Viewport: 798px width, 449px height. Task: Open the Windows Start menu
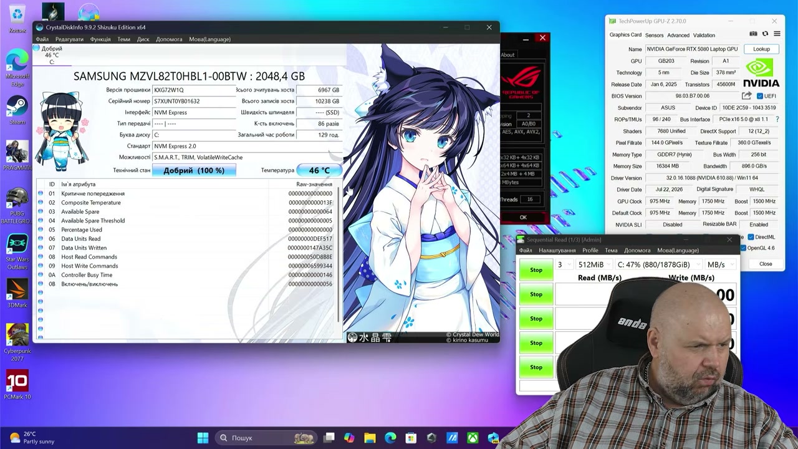(203, 438)
